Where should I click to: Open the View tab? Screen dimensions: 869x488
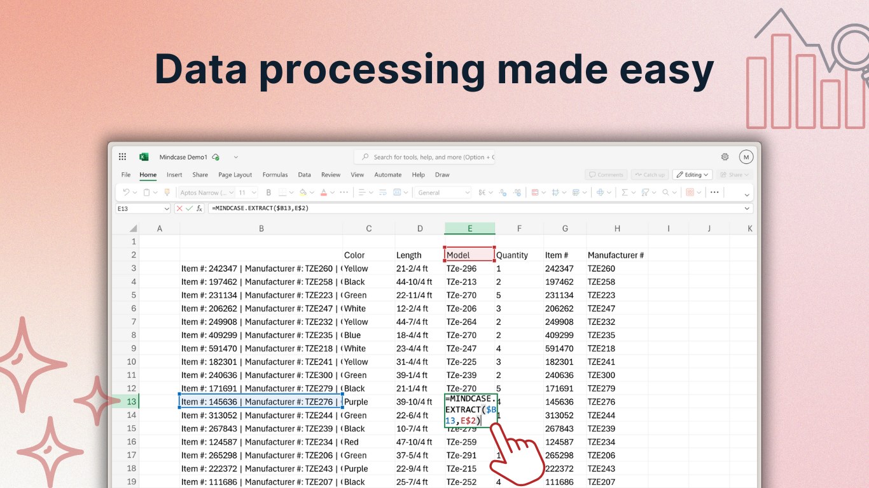click(358, 175)
